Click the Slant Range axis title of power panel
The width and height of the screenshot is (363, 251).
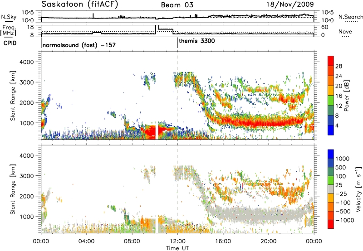point(13,96)
